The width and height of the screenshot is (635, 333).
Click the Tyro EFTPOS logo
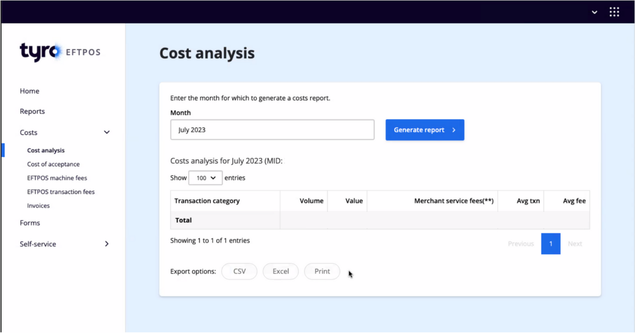pyautogui.click(x=60, y=52)
